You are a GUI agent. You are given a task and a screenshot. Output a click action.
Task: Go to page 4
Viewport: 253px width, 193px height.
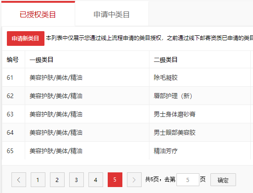pos(96,180)
